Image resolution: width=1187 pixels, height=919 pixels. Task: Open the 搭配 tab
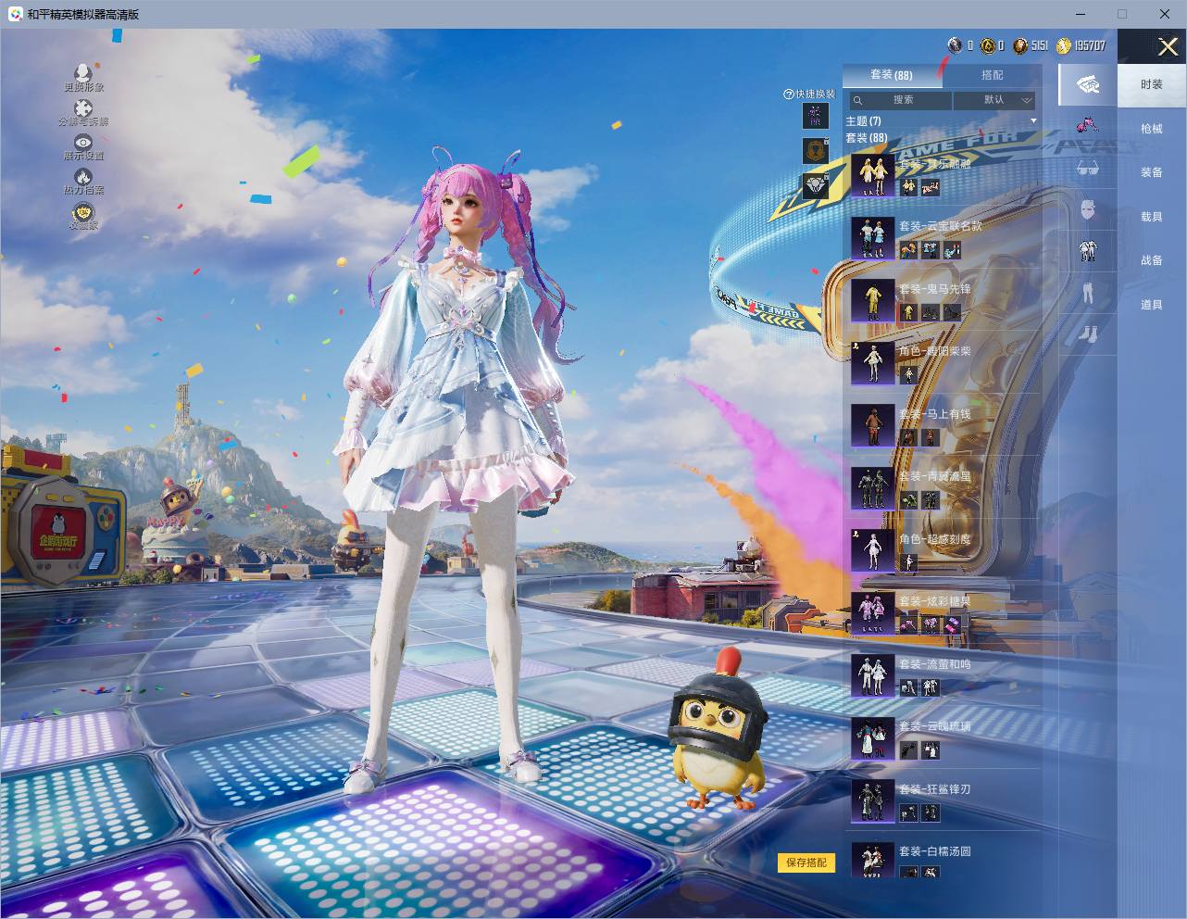(992, 75)
